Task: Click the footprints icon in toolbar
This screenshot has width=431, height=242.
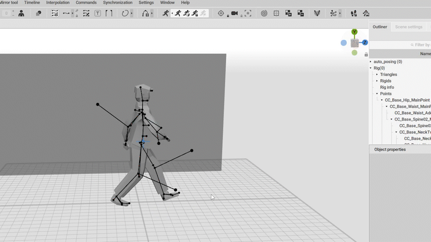Action: (354, 13)
